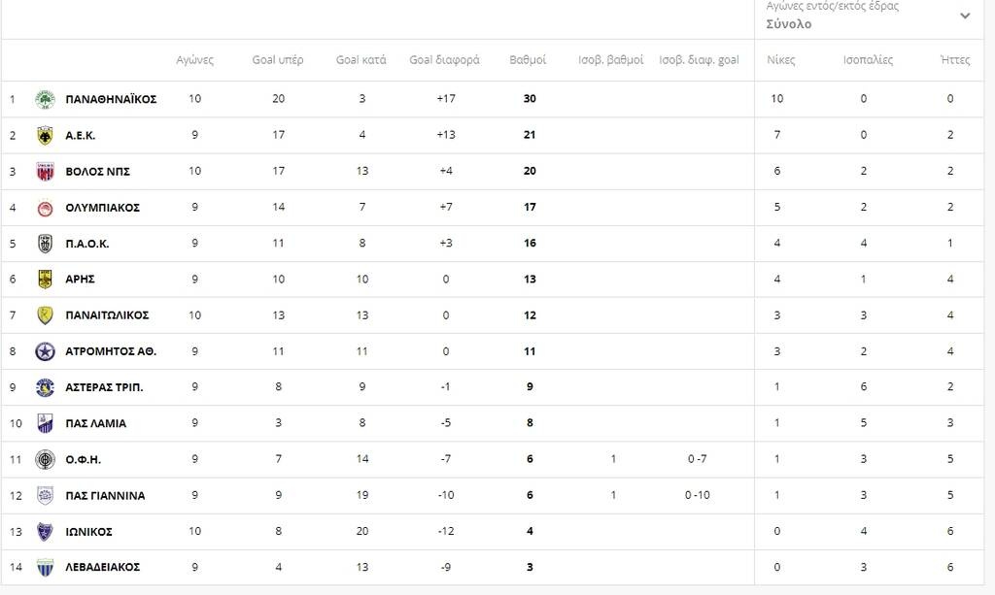Sort table by Βαθμοί column header

[x=528, y=60]
